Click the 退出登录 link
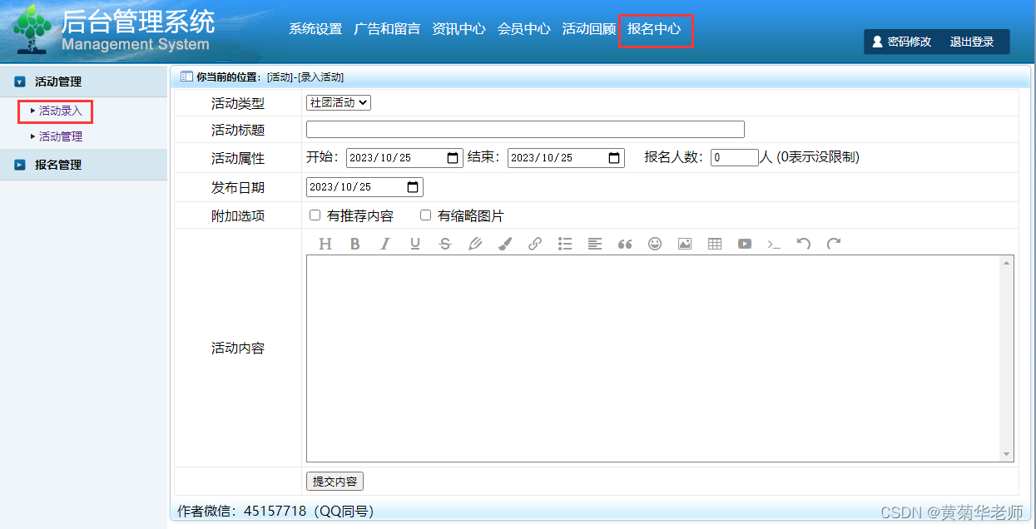The width and height of the screenshot is (1036, 529). (x=972, y=42)
